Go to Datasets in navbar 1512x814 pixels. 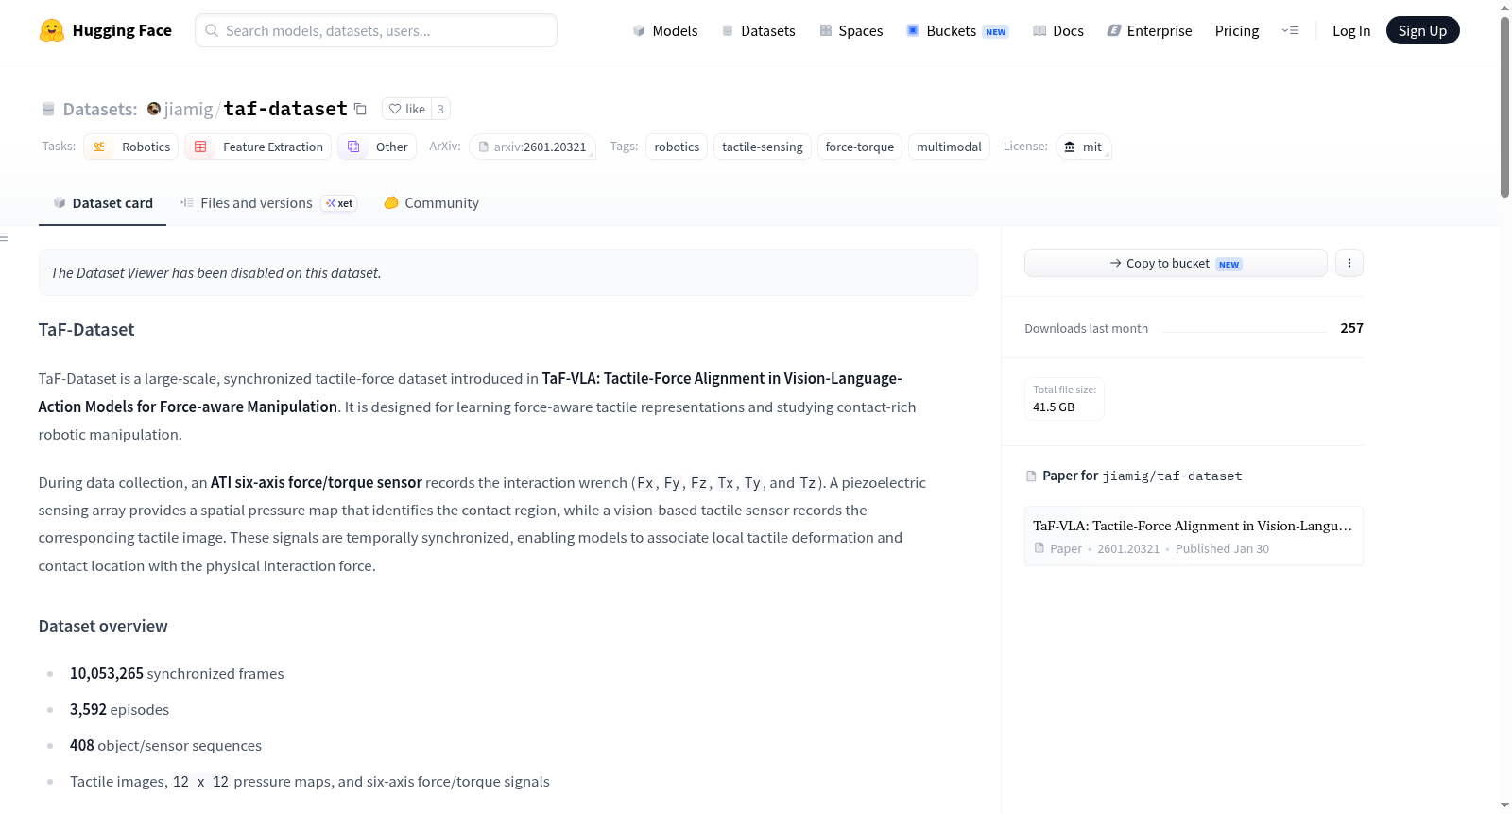pos(758,30)
